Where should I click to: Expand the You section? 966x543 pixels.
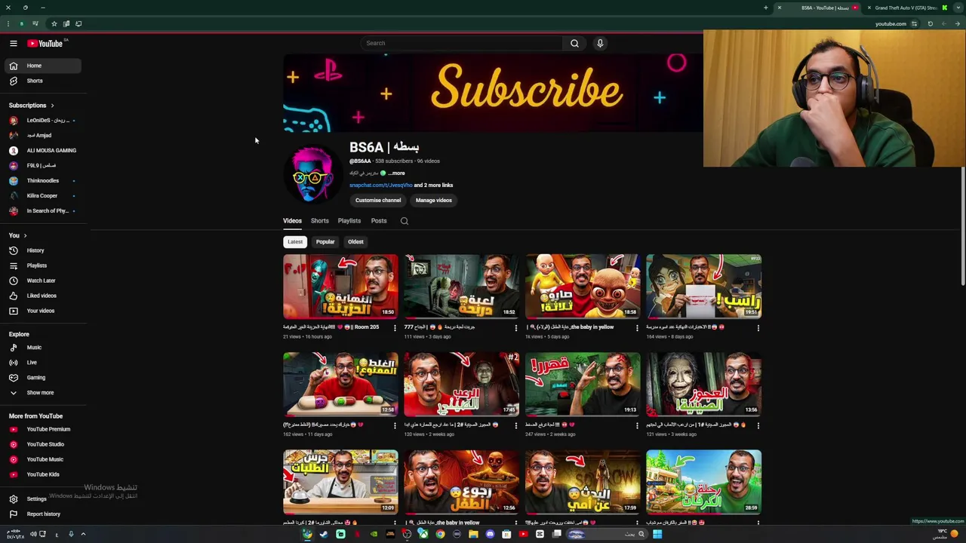coord(18,235)
